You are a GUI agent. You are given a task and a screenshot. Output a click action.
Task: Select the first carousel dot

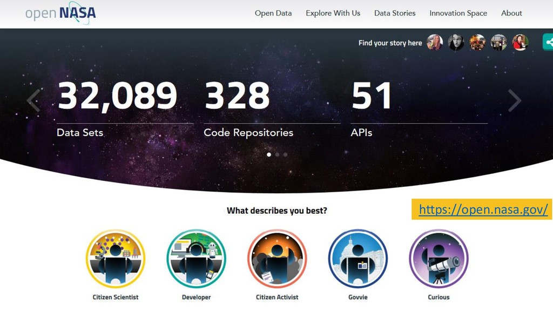(269, 154)
